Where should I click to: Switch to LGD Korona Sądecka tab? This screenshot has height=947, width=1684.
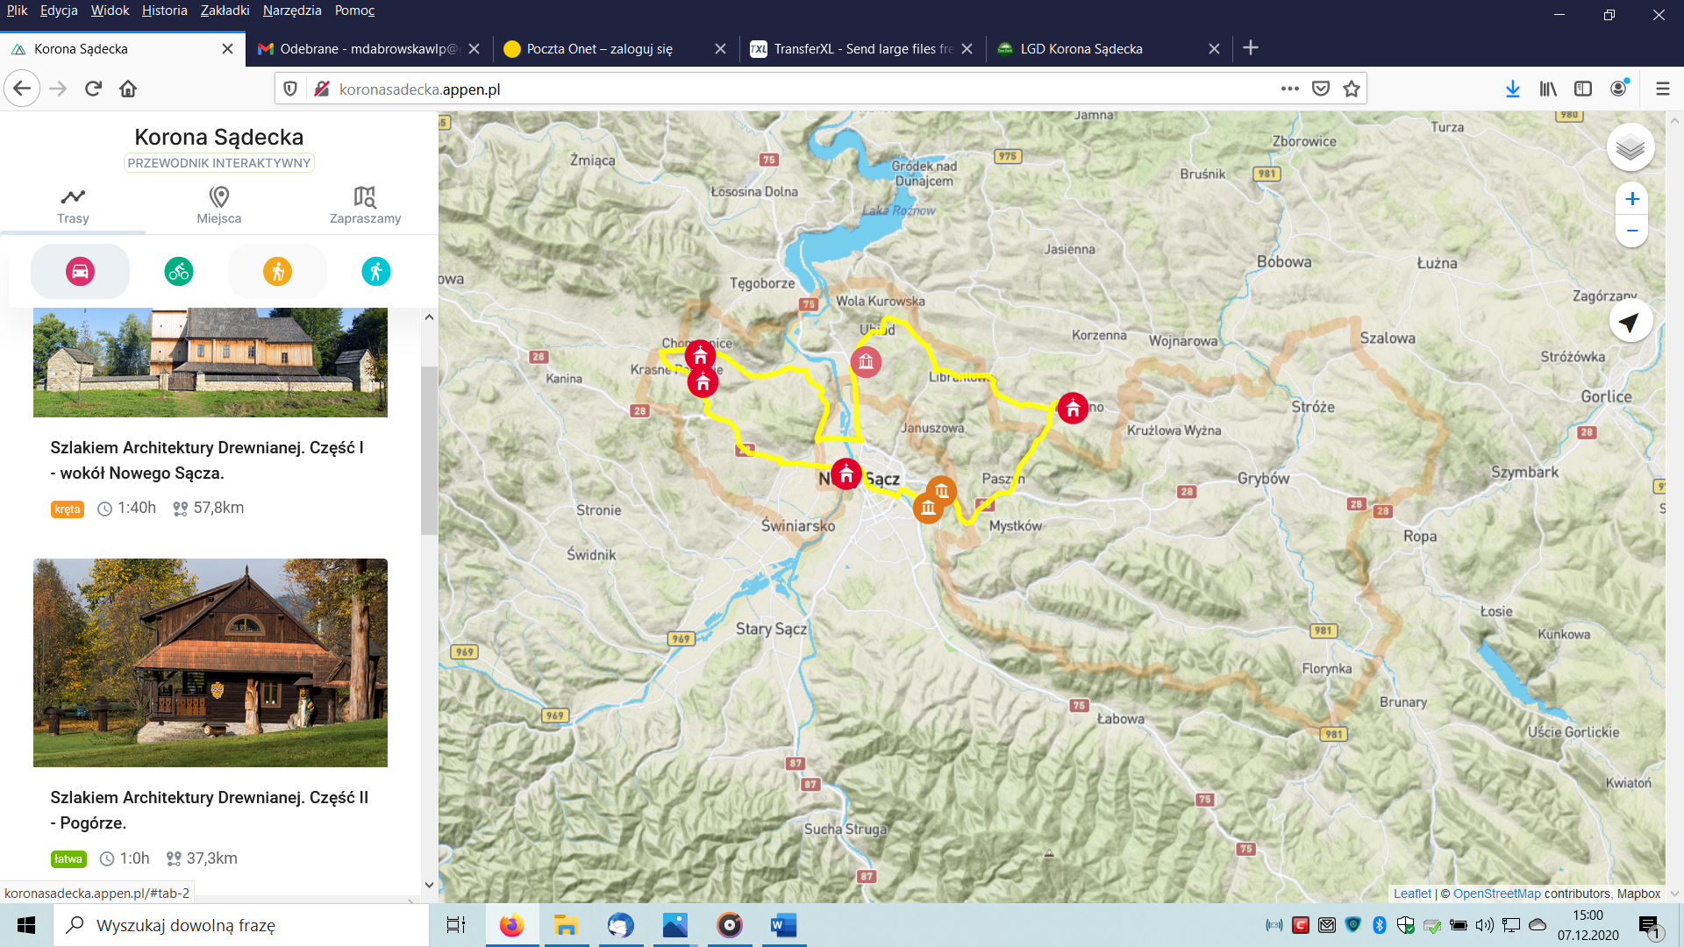click(1108, 49)
